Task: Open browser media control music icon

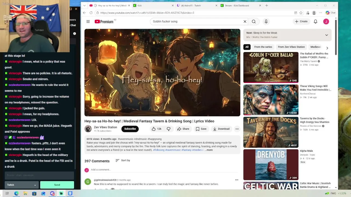Action: 307,13
